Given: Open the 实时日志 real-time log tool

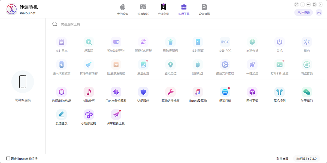Looking at the screenshot, I should click(x=62, y=45).
